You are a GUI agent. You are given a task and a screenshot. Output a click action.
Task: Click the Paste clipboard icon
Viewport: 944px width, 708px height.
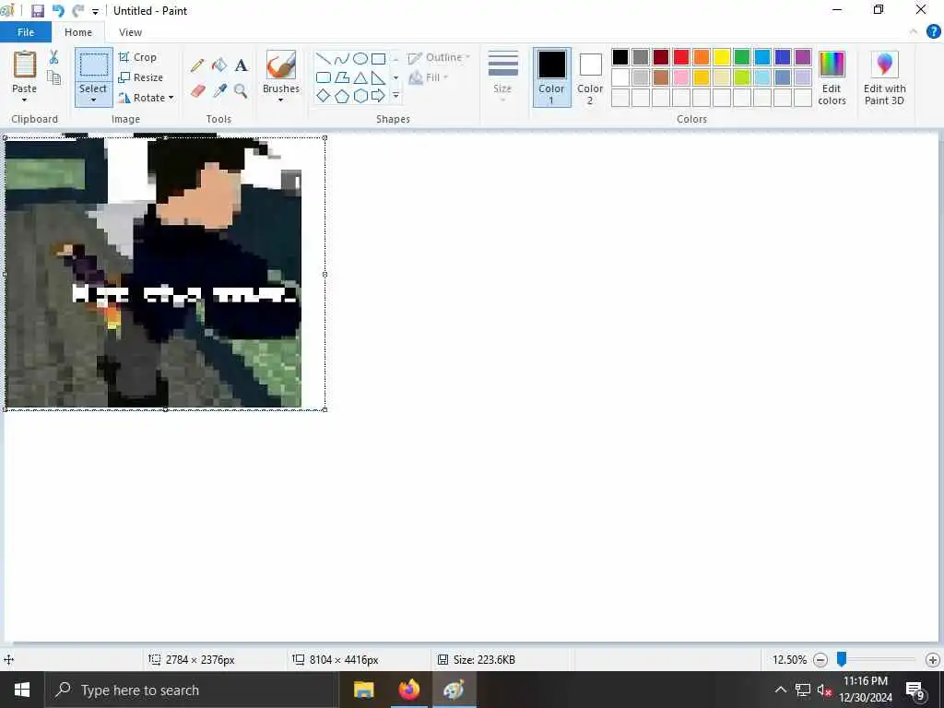click(x=25, y=65)
